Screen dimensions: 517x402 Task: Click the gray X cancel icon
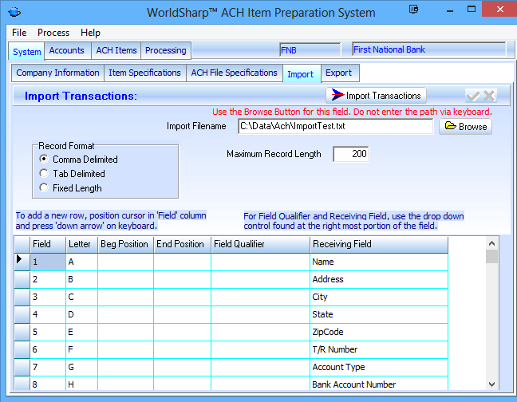pyautogui.click(x=489, y=96)
